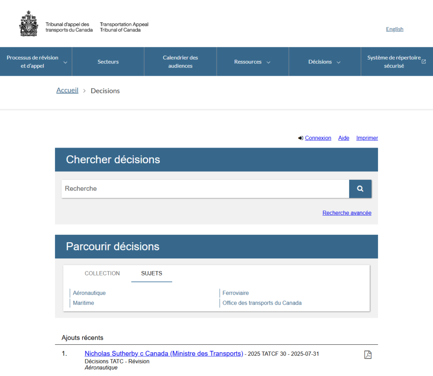
Task: Open Calendrier des audiences page
Action: [180, 62]
